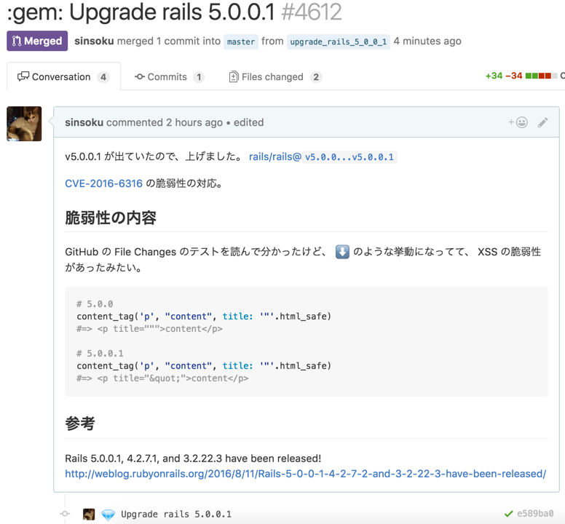This screenshot has height=524, width=565.
Task: Click the commit timeline marker dot
Action: [65, 514]
